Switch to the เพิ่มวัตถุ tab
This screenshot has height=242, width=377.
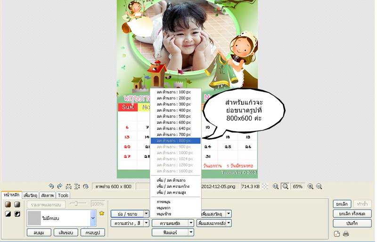[x=31, y=195]
